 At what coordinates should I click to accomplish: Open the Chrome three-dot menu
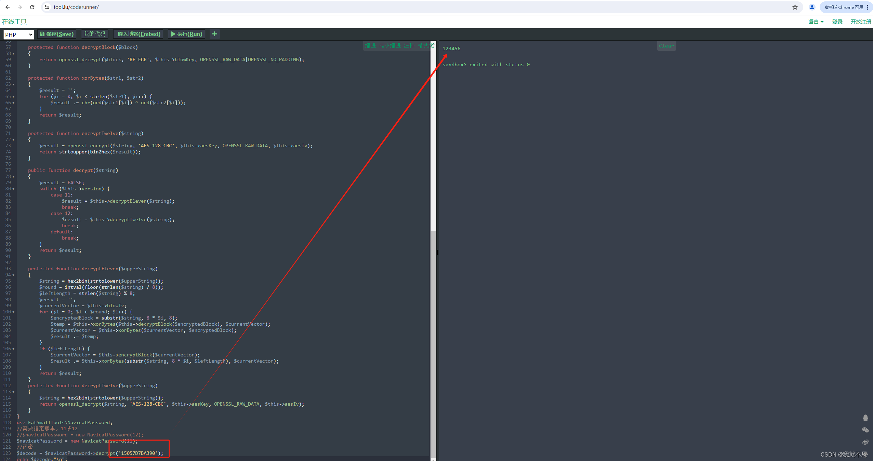coord(868,7)
